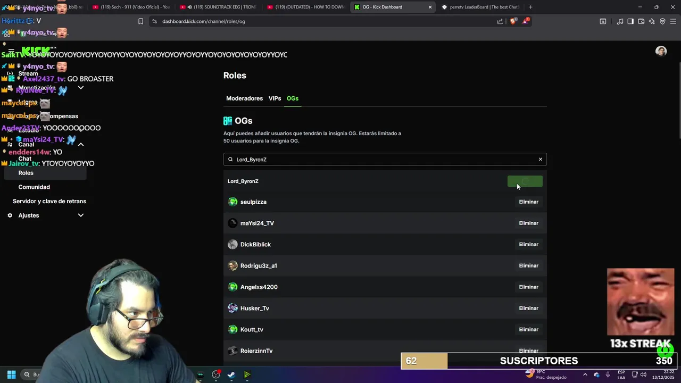Open a new browser tab with plus
Image resolution: width=681 pixels, height=383 pixels.
coord(530,7)
